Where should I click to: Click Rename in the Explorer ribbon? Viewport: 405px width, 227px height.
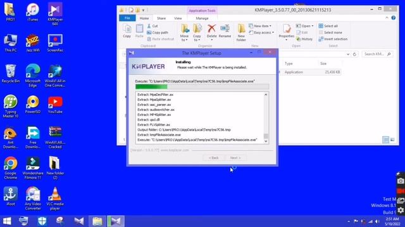(x=225, y=31)
